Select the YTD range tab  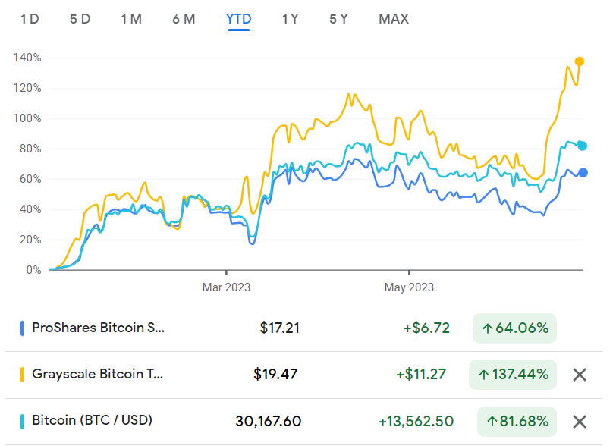coord(238,19)
